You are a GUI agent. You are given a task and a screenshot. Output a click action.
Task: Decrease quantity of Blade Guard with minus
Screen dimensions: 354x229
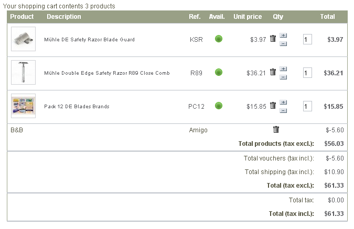[283, 43]
